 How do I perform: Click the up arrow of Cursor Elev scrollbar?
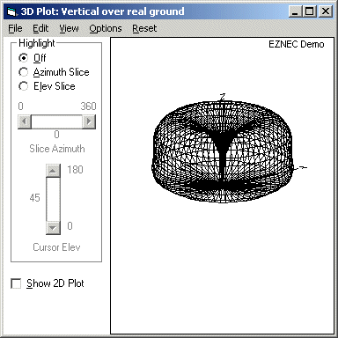[53, 171]
